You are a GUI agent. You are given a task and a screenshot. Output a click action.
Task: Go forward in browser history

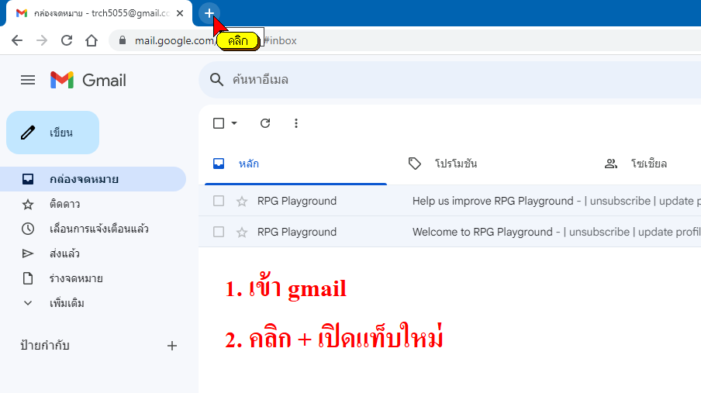coord(42,40)
